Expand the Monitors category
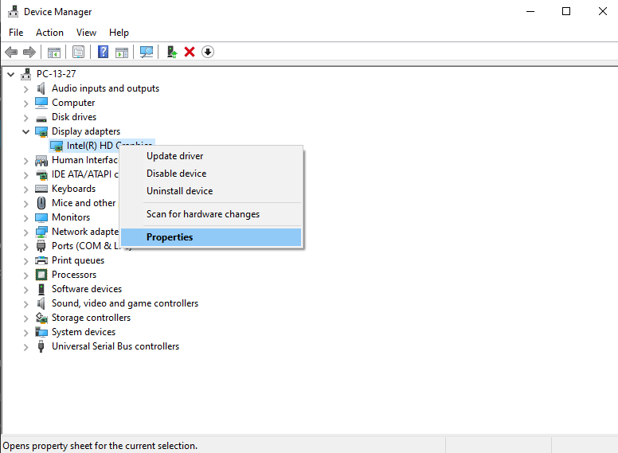This screenshot has height=453, width=618. click(25, 218)
